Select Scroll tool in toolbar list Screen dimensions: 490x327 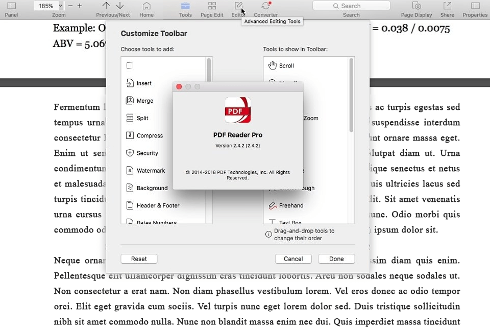pos(306,66)
